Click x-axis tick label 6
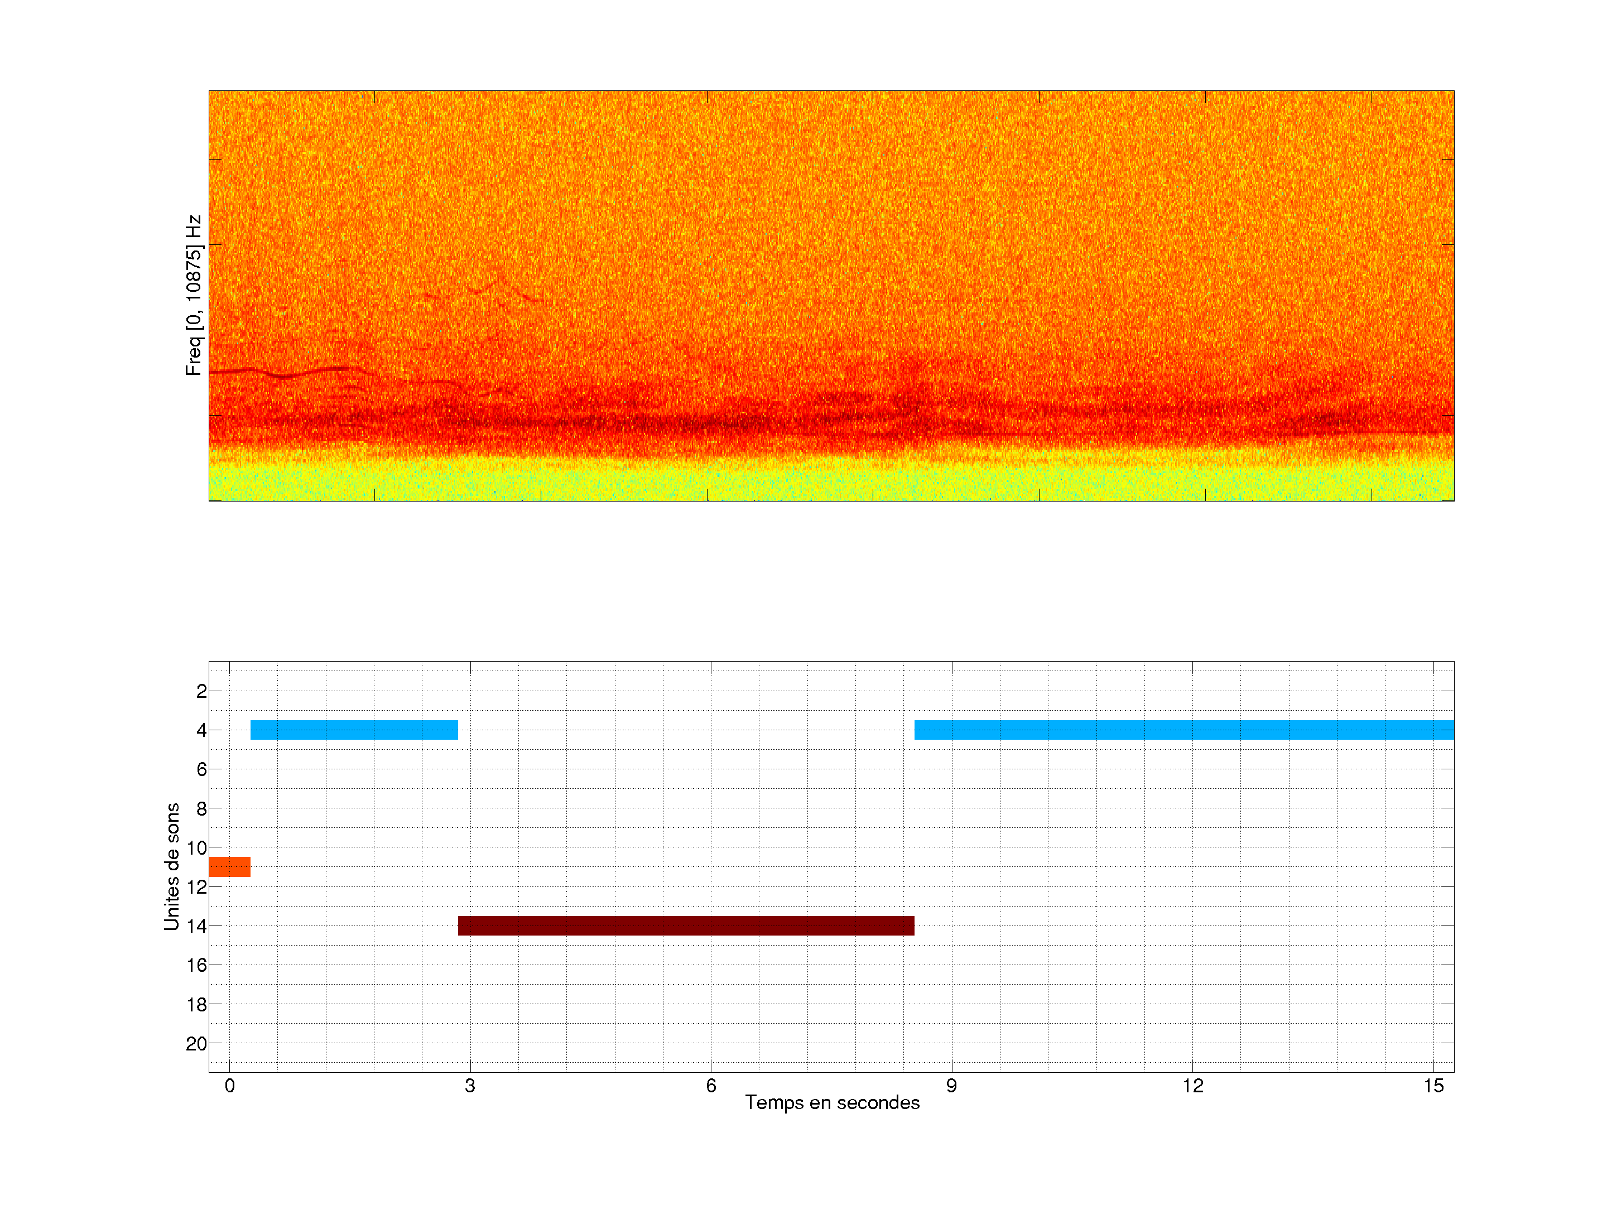The height and width of the screenshot is (1205, 1607). 711,1086
